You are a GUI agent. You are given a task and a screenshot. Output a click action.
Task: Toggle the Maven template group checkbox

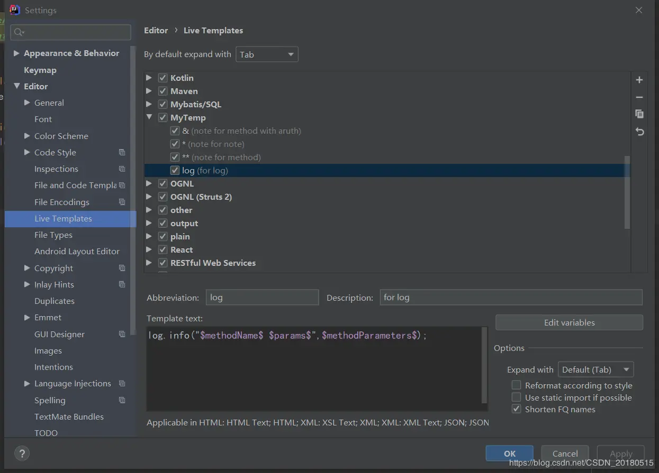coord(163,91)
